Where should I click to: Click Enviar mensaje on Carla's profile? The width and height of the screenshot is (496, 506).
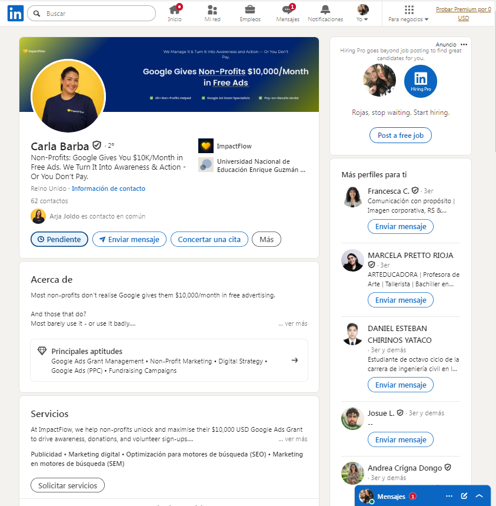(x=129, y=239)
